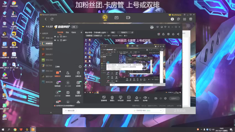This screenshot has width=235, height=132.
Task: Start recording with the camcorder icon
Action: pyautogui.click(x=156, y=98)
